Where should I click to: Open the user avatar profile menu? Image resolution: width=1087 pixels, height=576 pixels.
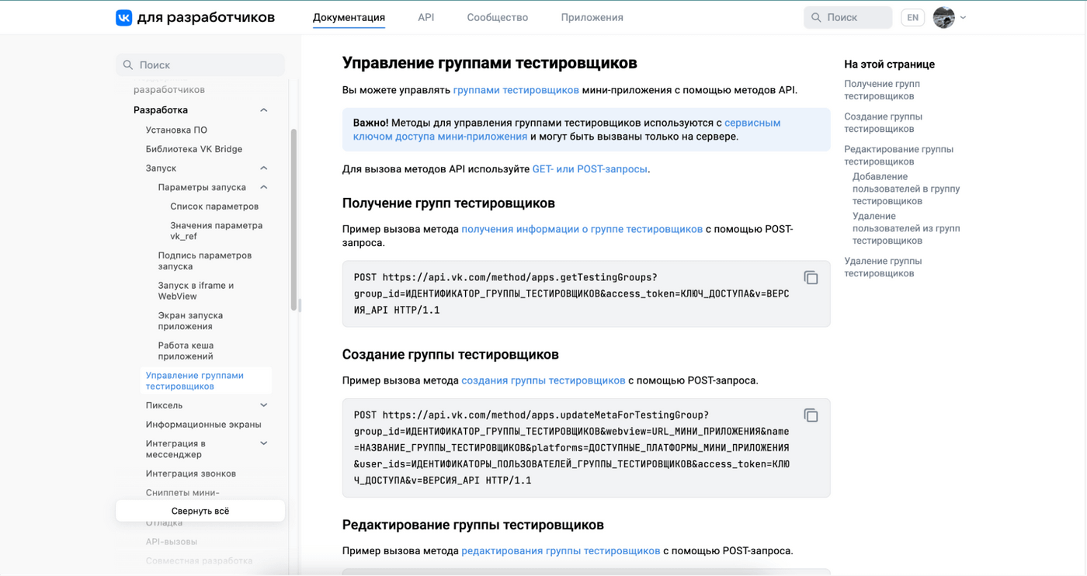943,17
